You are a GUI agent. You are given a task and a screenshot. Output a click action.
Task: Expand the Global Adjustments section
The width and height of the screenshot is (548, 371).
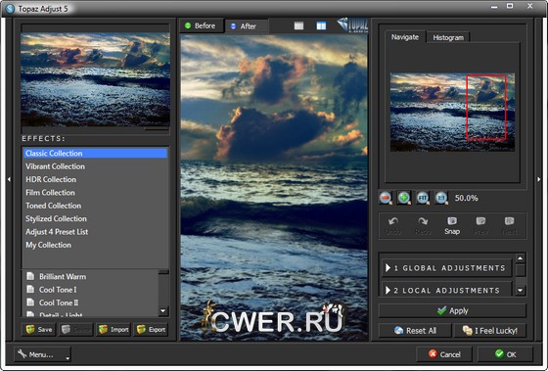[x=446, y=268]
